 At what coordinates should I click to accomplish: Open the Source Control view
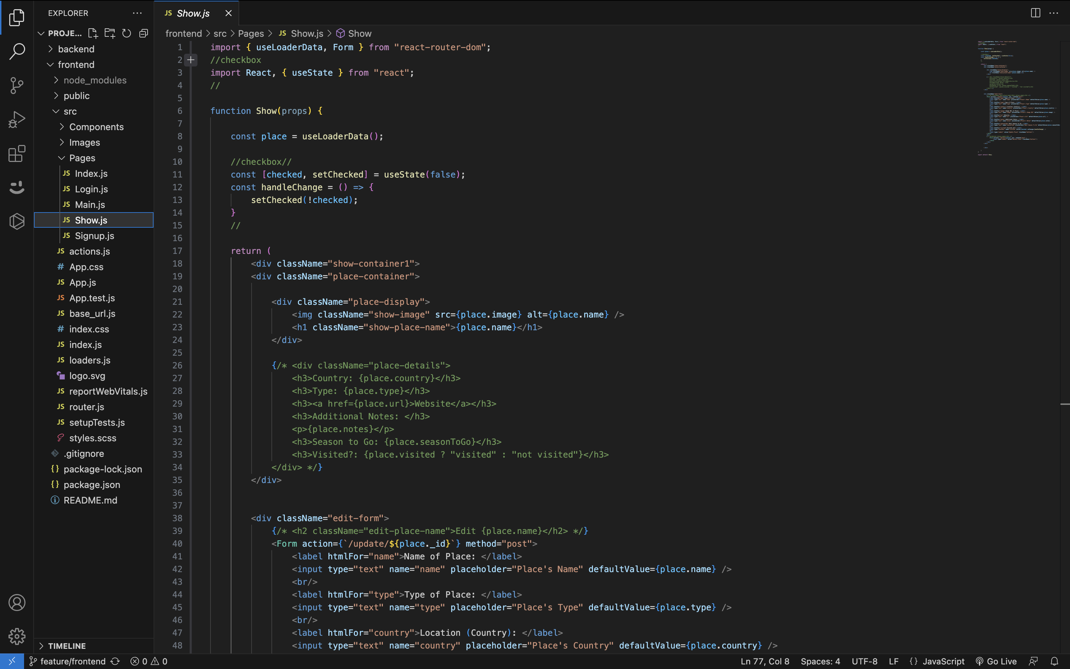[17, 86]
